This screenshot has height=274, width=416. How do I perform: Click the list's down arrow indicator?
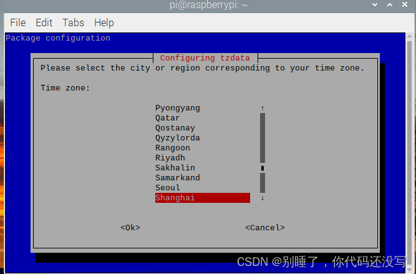263,198
